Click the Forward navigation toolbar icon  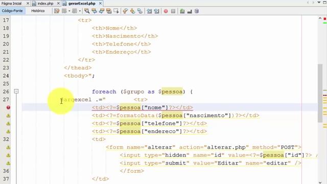[x=75, y=11]
